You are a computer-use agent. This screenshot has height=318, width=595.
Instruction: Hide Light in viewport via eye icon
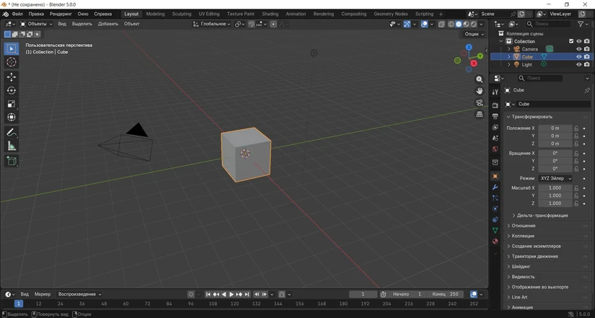click(x=578, y=64)
